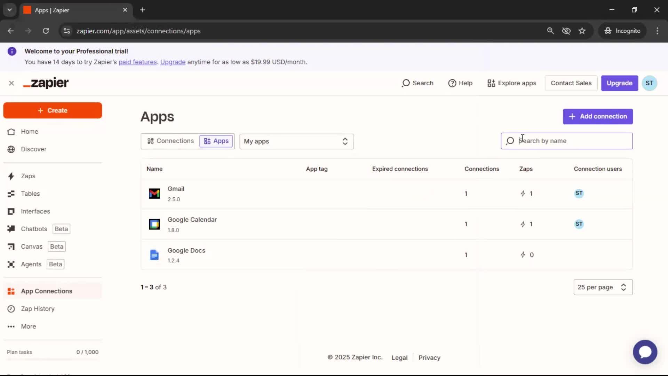The image size is (668, 376).
Task: Open the browser zoom indicator
Action: [550, 31]
